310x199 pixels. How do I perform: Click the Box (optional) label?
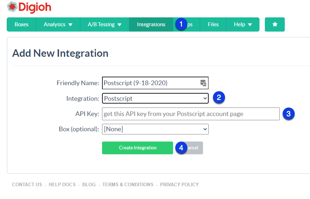tap(79, 129)
